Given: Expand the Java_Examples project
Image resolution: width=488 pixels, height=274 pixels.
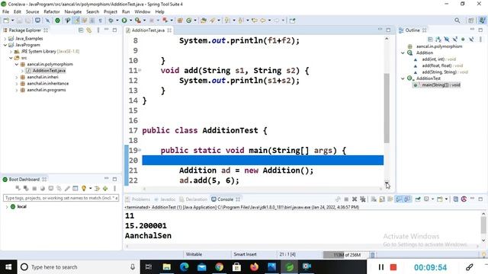Looking at the screenshot, I should coord(5,39).
